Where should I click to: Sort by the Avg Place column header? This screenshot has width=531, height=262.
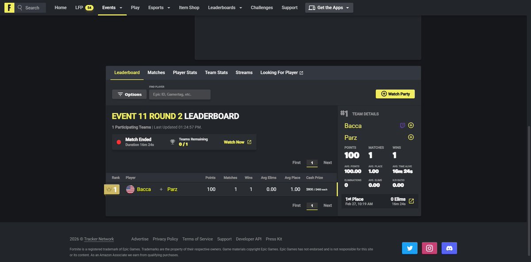pos(292,178)
